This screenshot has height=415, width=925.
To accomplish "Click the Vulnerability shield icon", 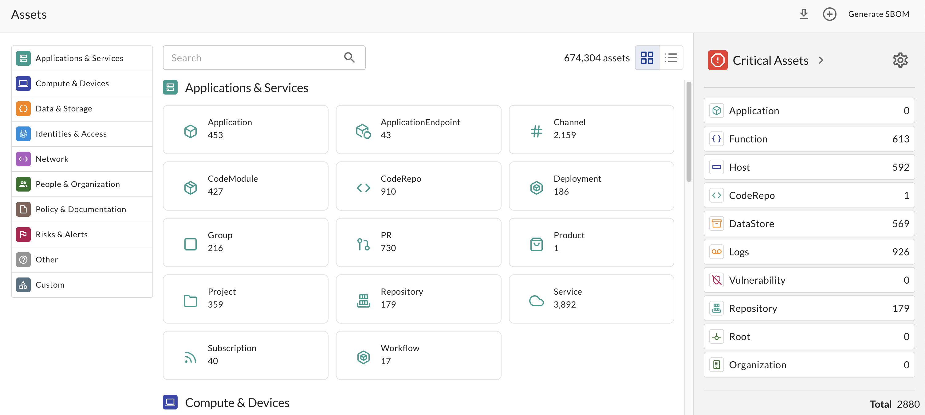I will tap(716, 280).
